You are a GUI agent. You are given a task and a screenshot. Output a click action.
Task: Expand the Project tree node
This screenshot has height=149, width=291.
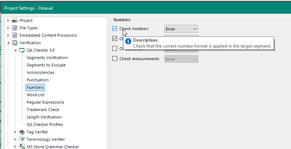point(8,20)
